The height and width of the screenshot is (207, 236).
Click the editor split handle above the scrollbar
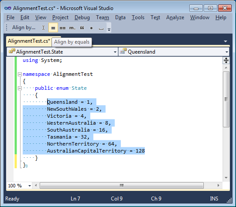pyautogui.click(x=226, y=61)
